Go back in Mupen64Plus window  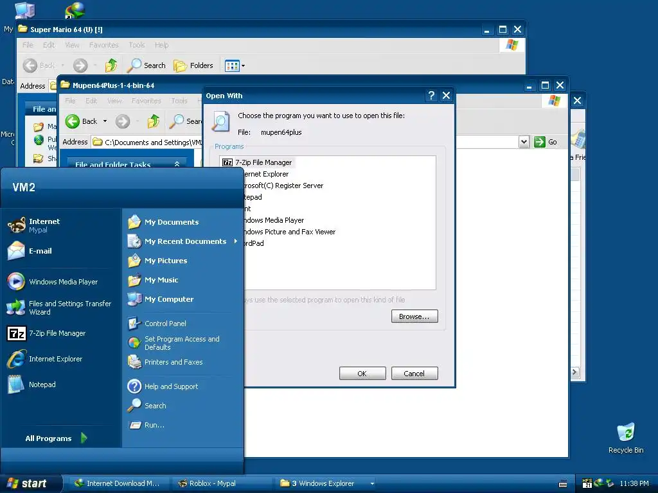click(x=82, y=121)
